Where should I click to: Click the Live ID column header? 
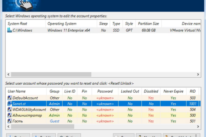[x=70, y=91]
